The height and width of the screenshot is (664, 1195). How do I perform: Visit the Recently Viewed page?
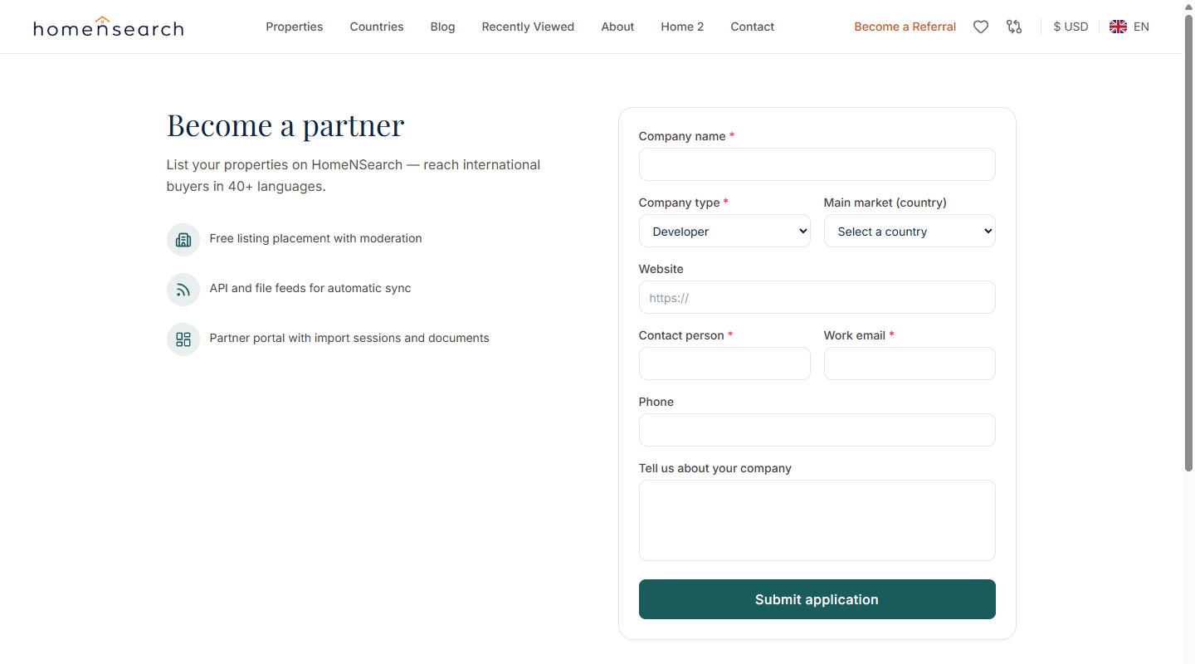(x=528, y=27)
